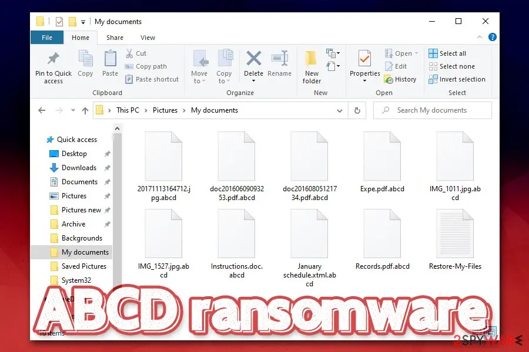This screenshot has width=529, height=352.
Task: Click Copy path in the ribbon
Action: (x=146, y=66)
